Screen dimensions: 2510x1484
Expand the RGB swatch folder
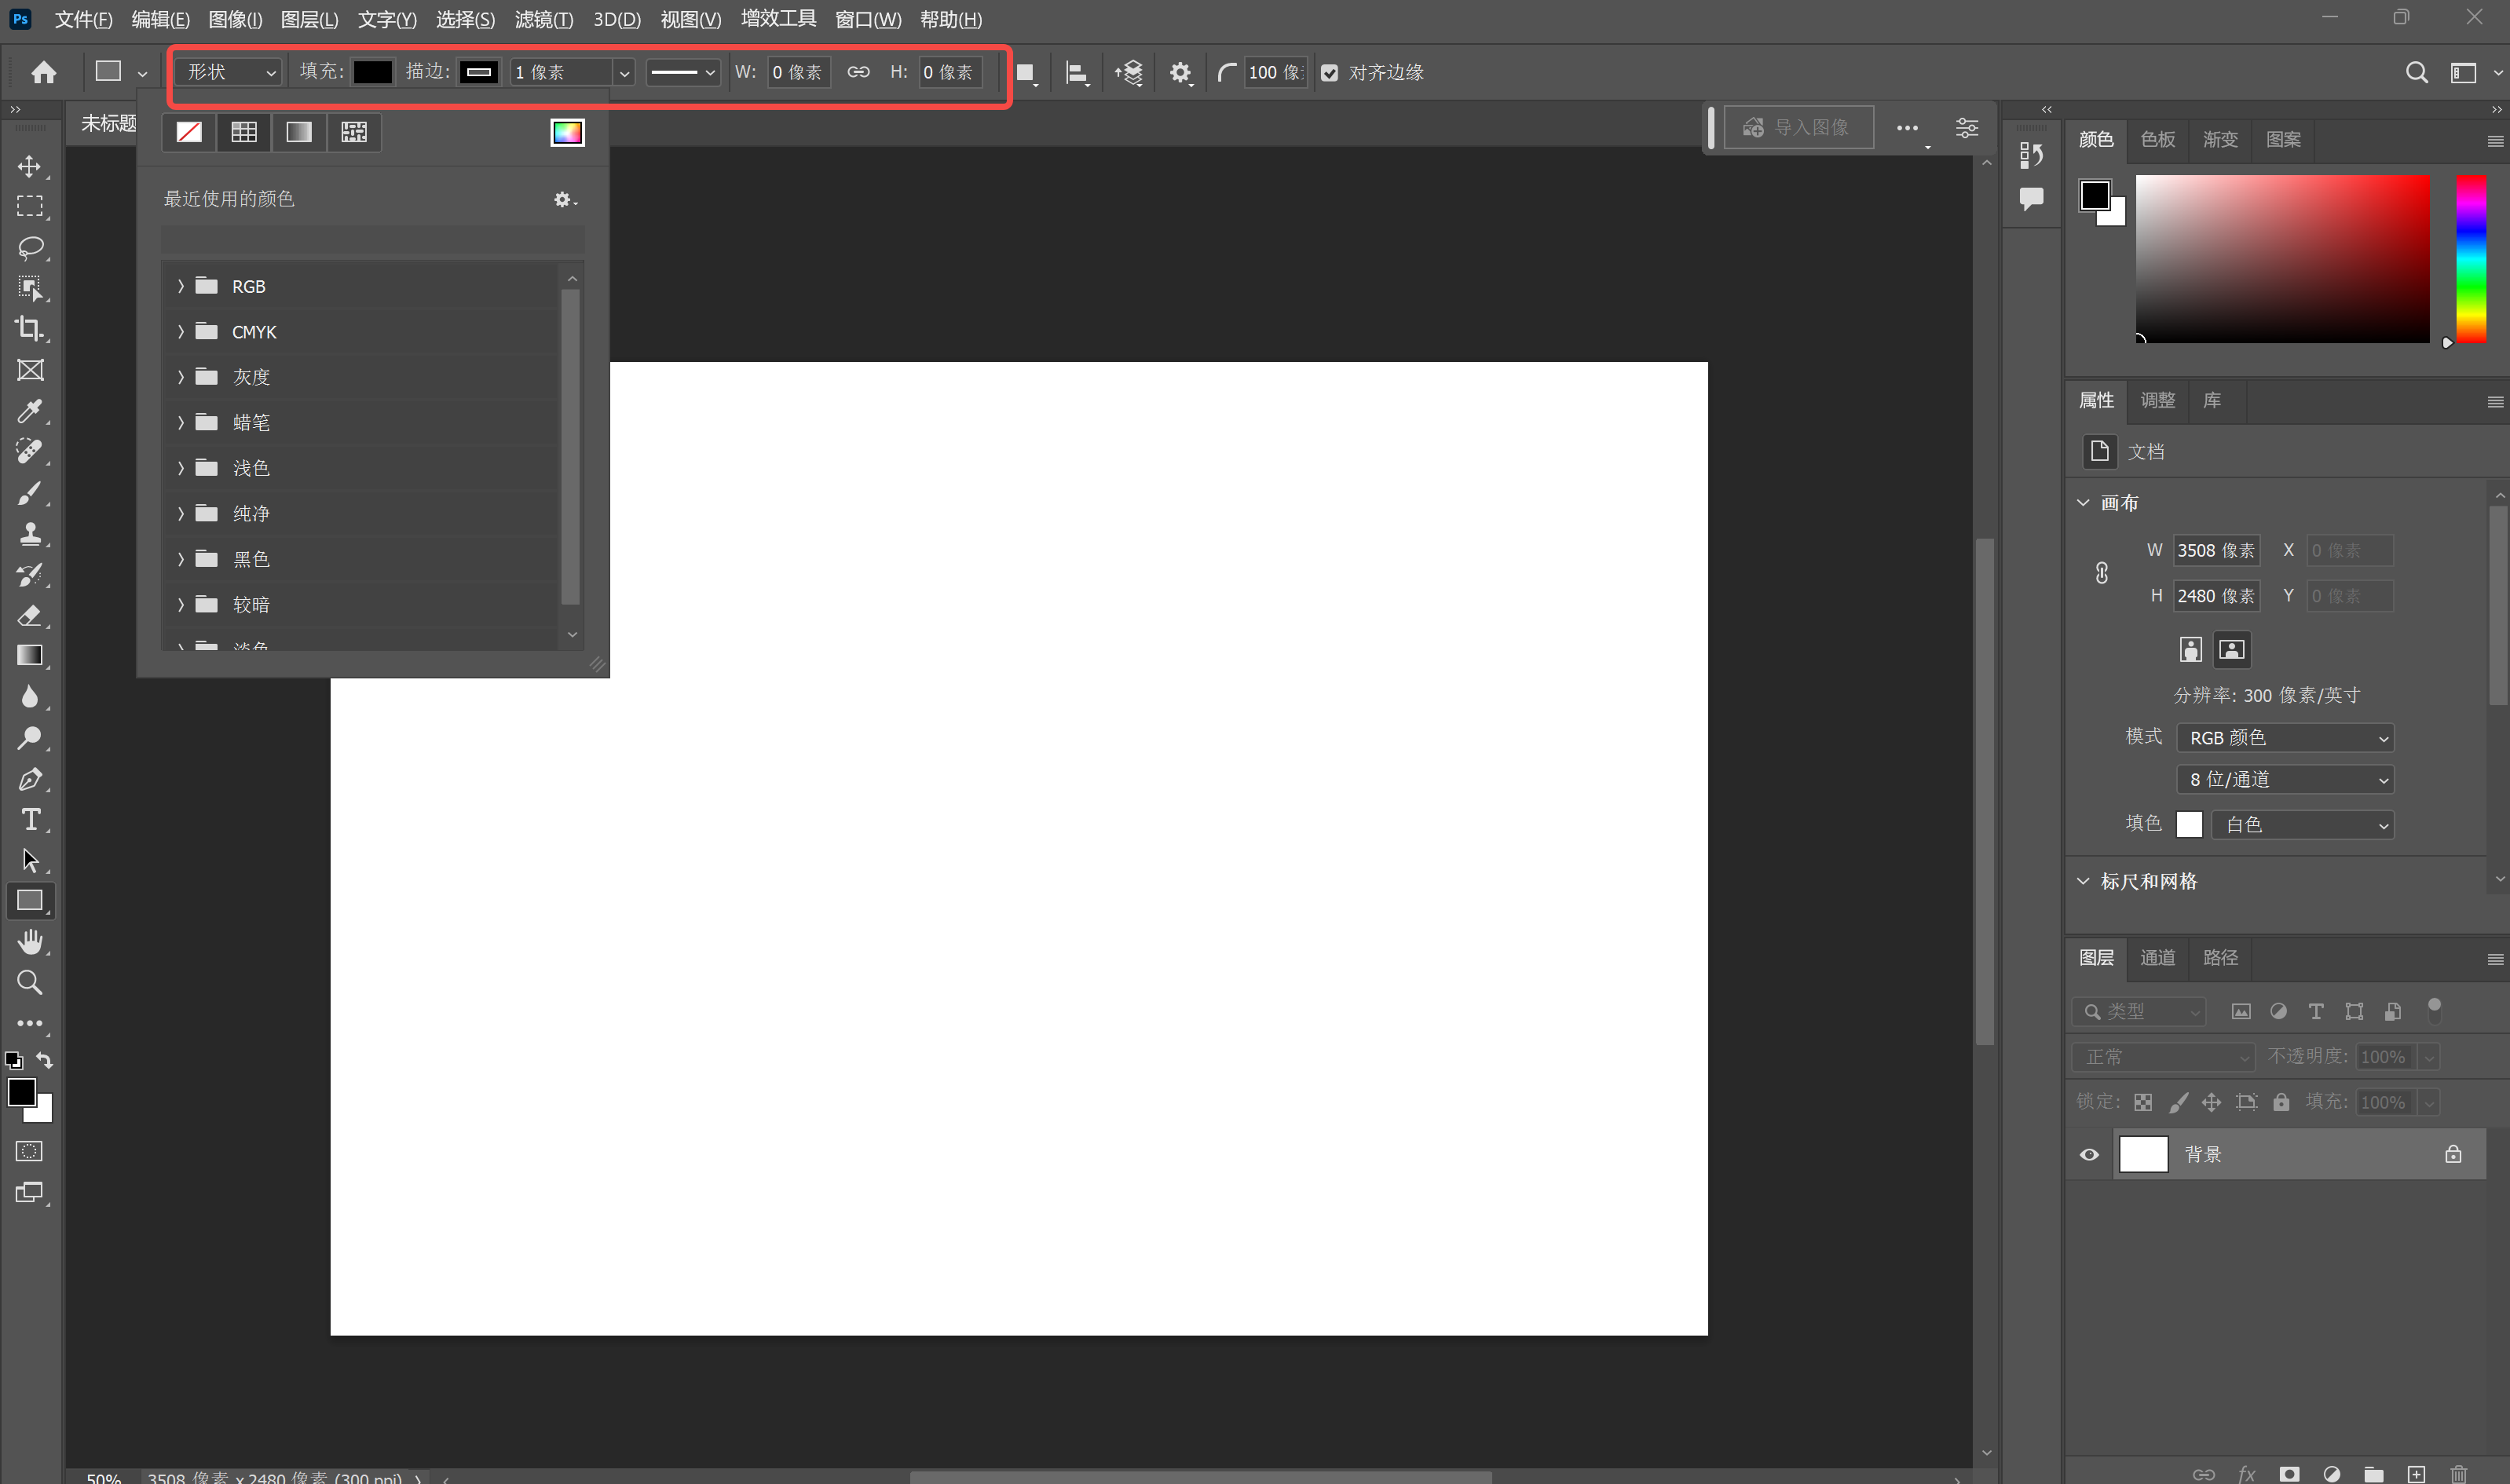pos(181,286)
